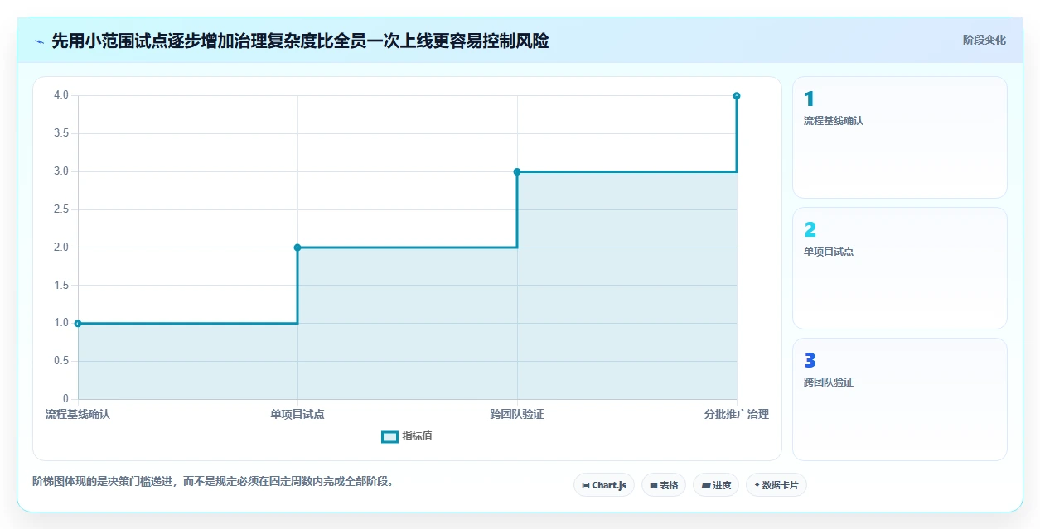This screenshot has width=1040, height=529.
Task: Click the data point at value 3.0
Action: point(517,171)
